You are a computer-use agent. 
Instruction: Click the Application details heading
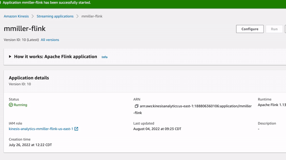(29, 78)
